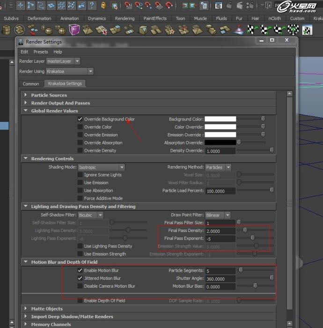Click the snap to points plus icon
The image size is (323, 328).
[21, 6]
